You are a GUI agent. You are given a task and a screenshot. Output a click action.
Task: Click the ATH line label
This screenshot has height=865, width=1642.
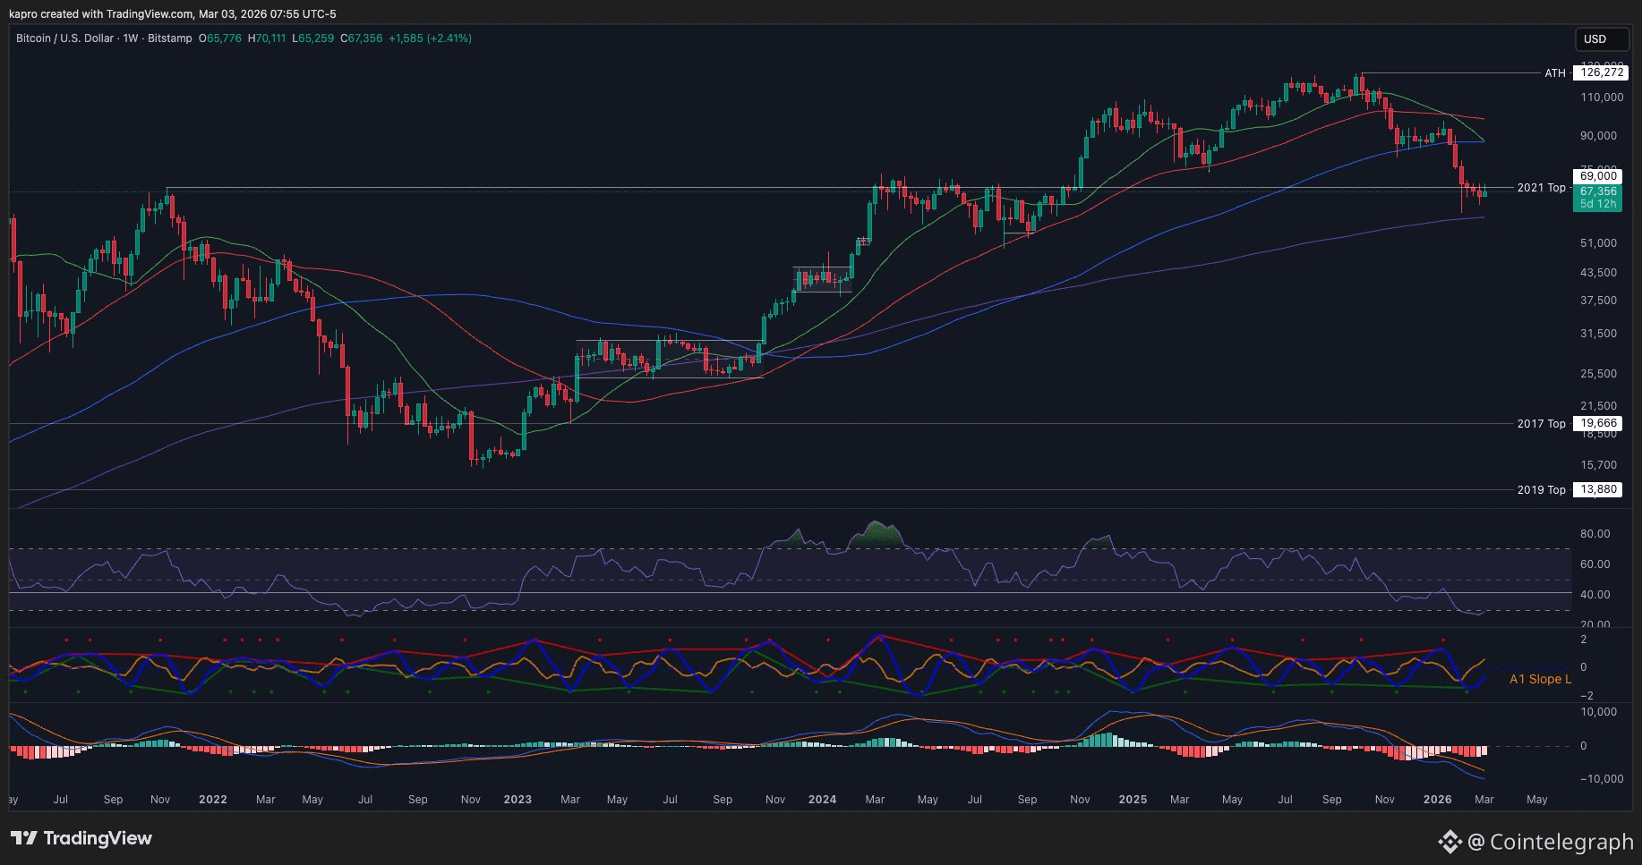click(1555, 73)
